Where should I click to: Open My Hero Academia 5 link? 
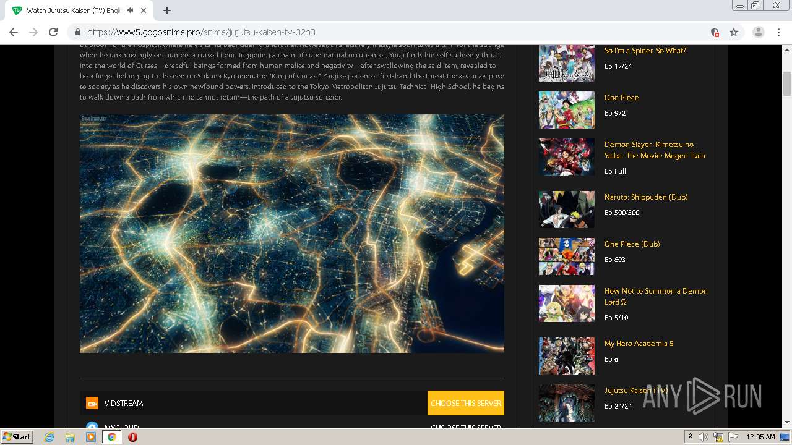pyautogui.click(x=639, y=344)
